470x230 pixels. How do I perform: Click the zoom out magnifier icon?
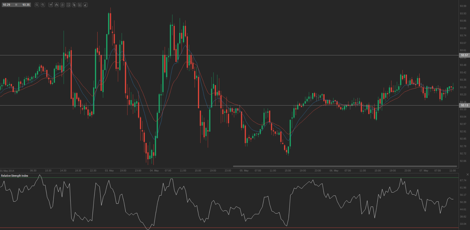pos(37,5)
